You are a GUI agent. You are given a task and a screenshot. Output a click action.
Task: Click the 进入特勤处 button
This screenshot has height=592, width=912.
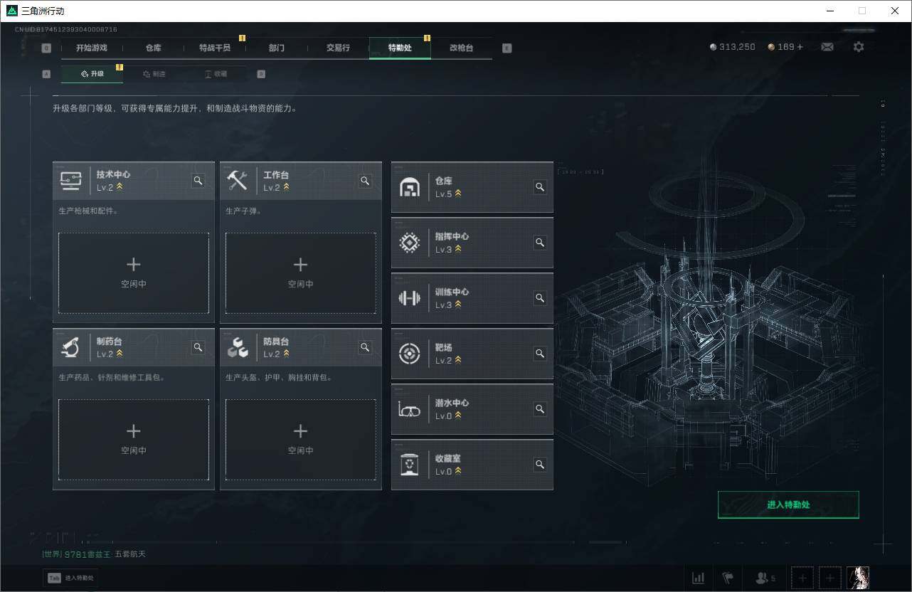coord(788,504)
